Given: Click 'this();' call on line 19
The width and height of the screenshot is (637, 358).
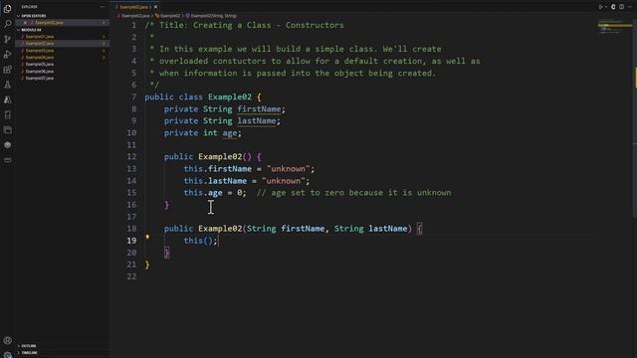Looking at the screenshot, I should click(201, 241).
